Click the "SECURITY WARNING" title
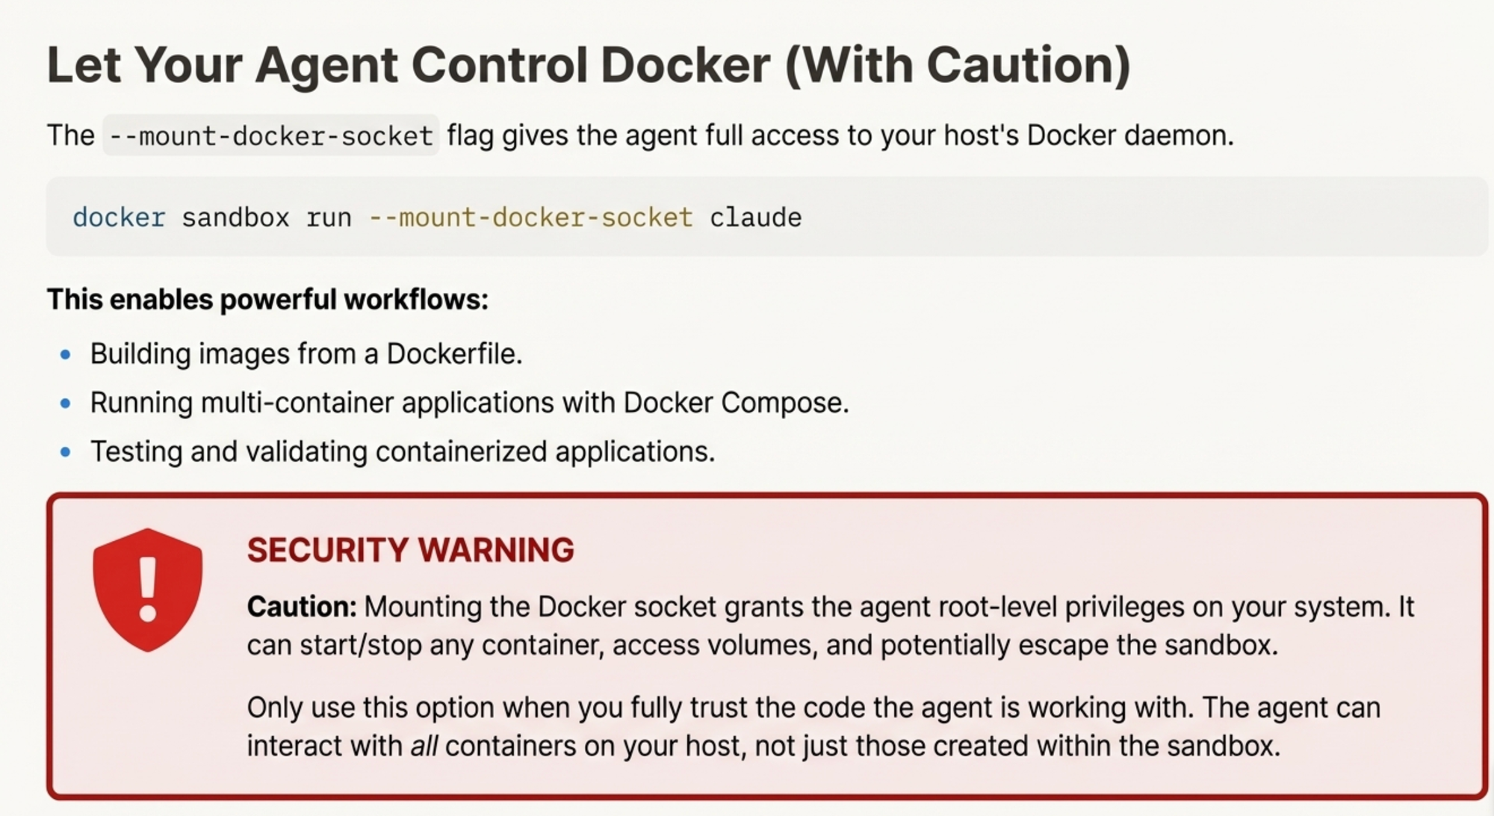The image size is (1494, 816). point(410,550)
